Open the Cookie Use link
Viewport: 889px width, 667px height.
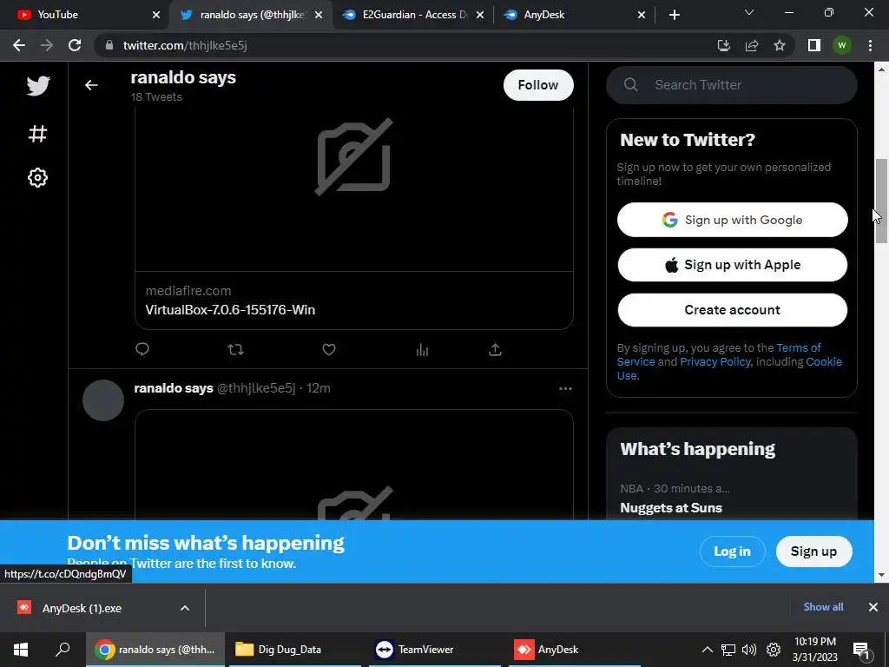pos(824,362)
